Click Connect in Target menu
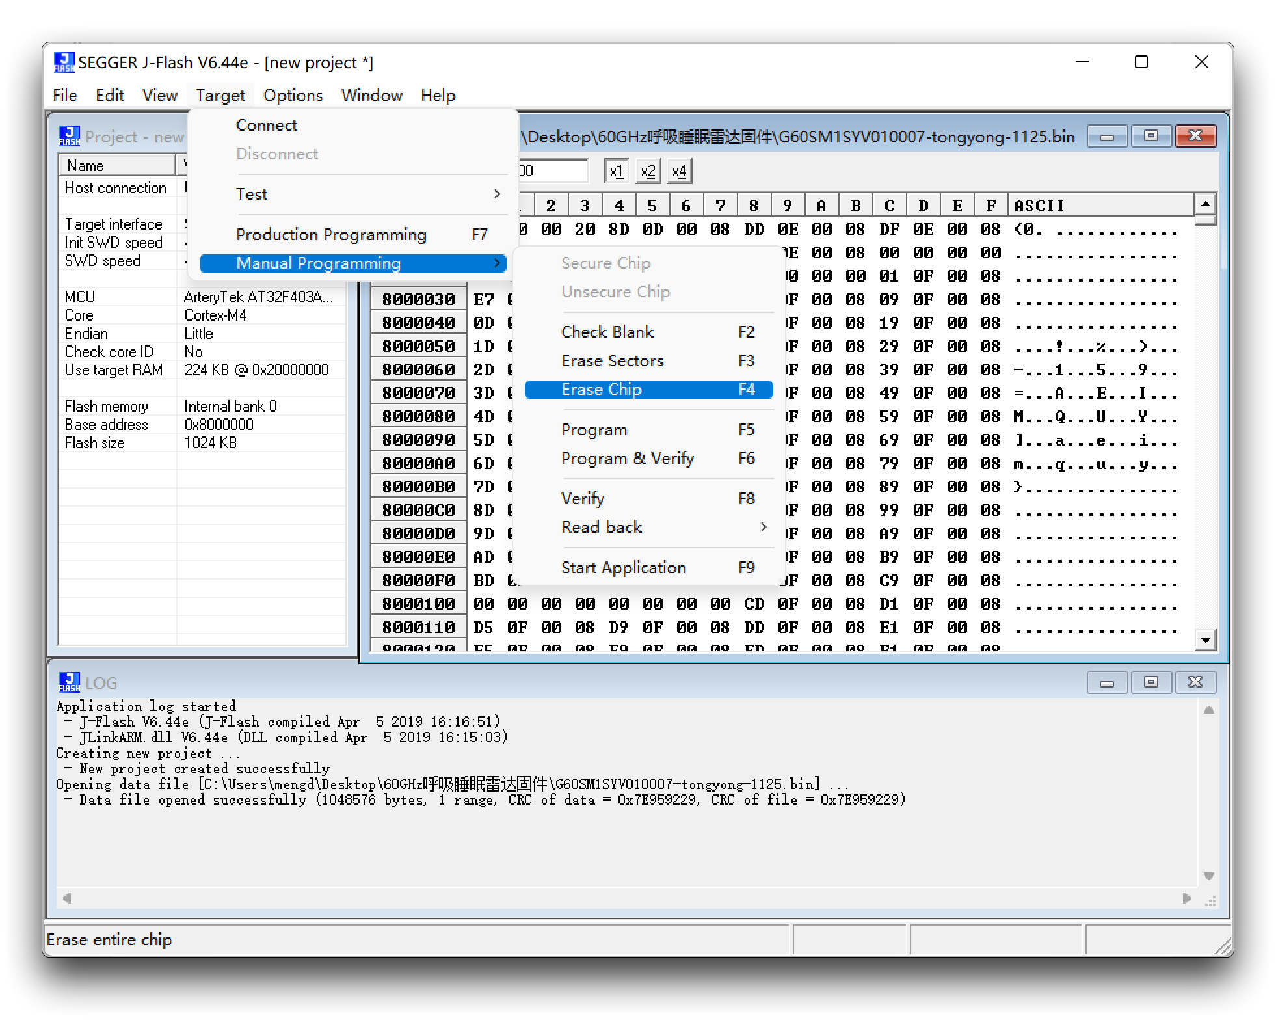 (x=267, y=125)
